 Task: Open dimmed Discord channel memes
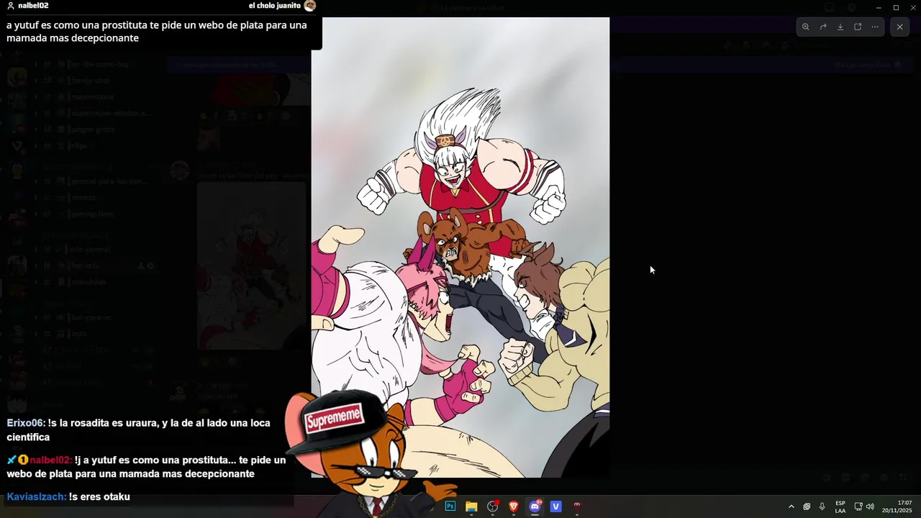(x=83, y=197)
